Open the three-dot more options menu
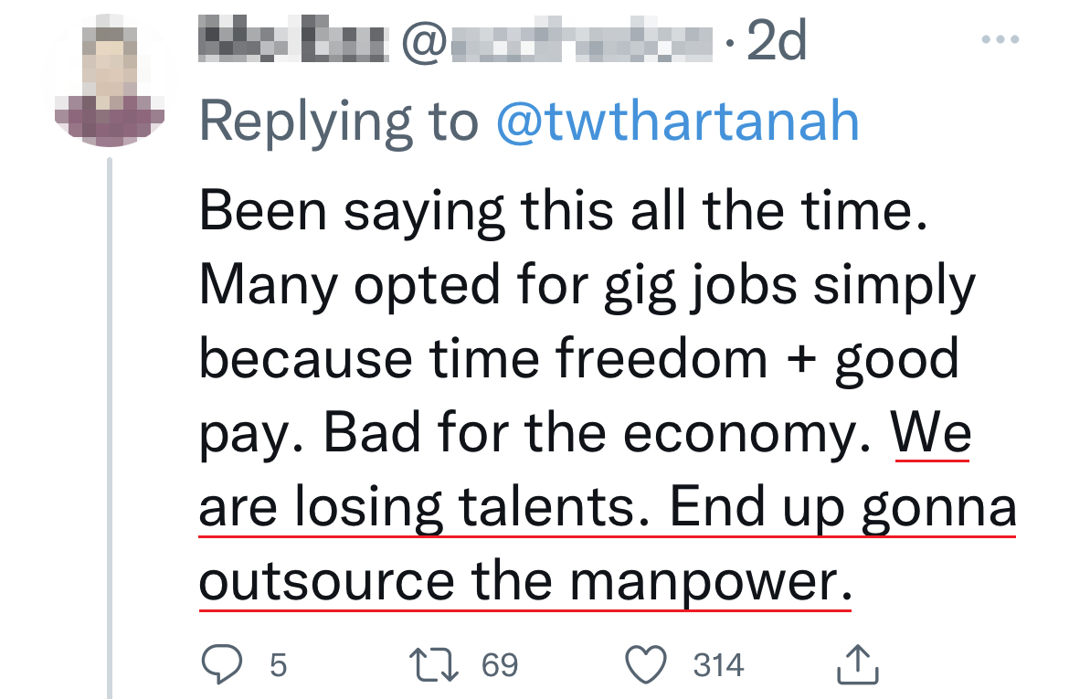This screenshot has width=1069, height=699. [1000, 40]
